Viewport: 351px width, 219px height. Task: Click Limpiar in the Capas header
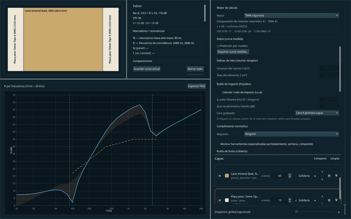335,159
